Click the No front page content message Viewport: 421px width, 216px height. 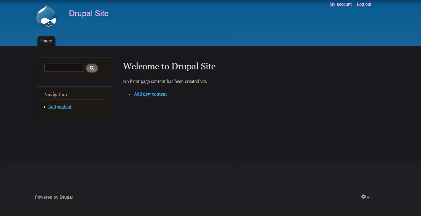click(165, 82)
